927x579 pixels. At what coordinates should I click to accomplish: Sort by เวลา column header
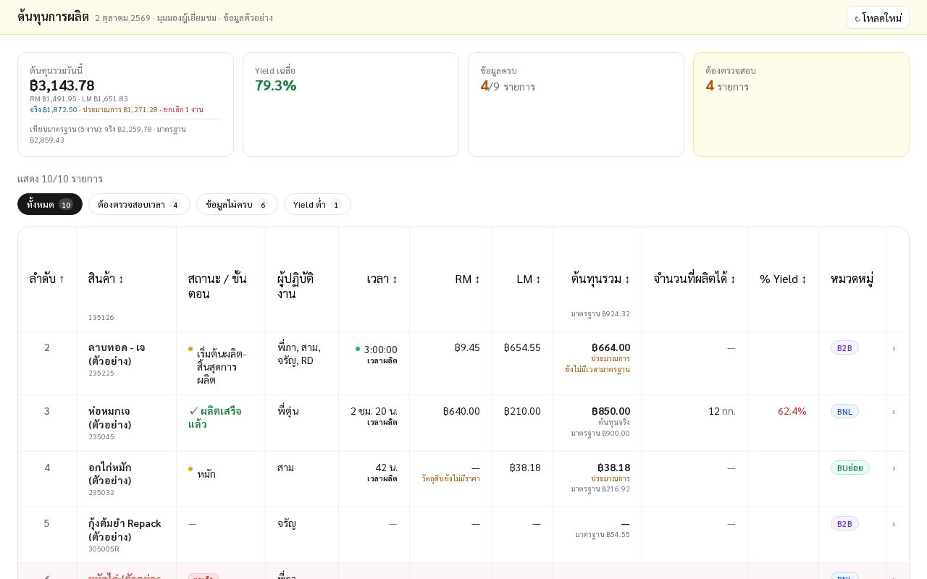[382, 279]
